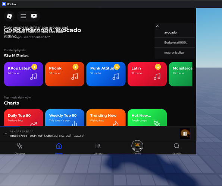Click the star badge on KPop Latest

click(x=34, y=67)
